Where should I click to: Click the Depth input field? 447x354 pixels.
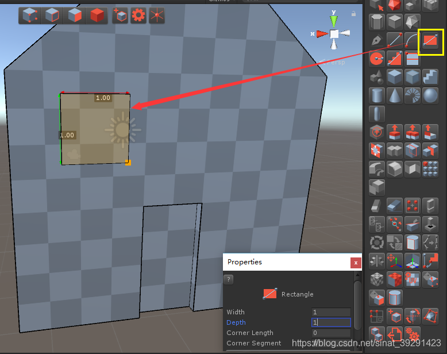(331, 322)
